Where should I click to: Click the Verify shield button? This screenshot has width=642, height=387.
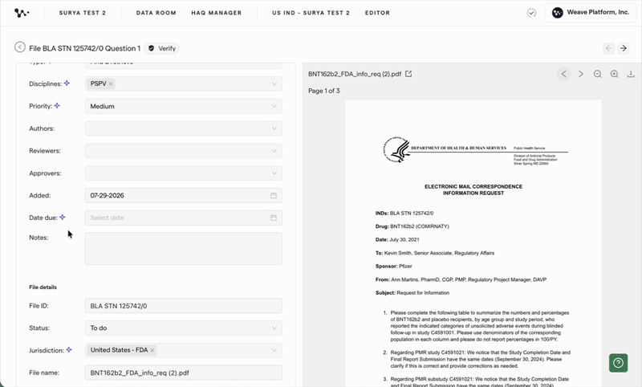162,48
